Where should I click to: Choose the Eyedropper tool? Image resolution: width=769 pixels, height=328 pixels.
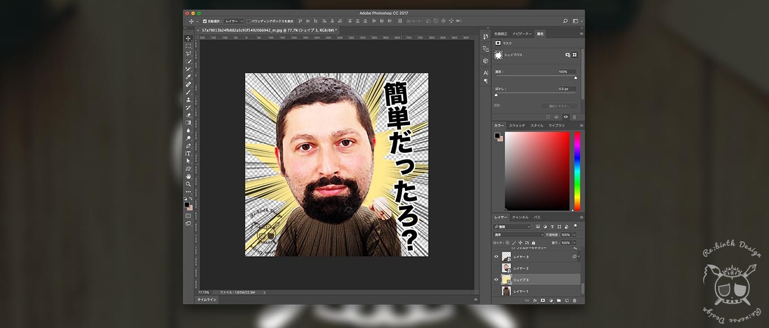188,77
